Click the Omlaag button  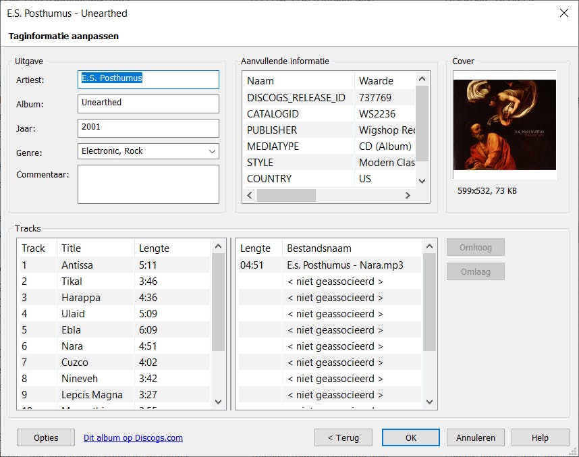(476, 271)
